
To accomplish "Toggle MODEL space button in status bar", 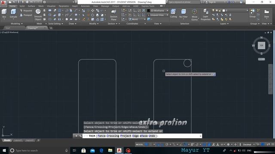I will click(139, 145).
